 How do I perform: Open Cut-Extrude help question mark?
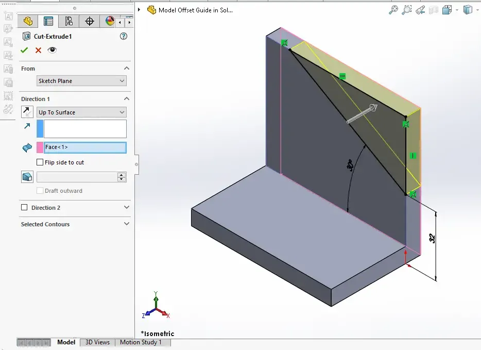[124, 36]
